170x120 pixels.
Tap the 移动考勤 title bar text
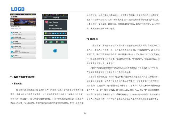point(56,18)
